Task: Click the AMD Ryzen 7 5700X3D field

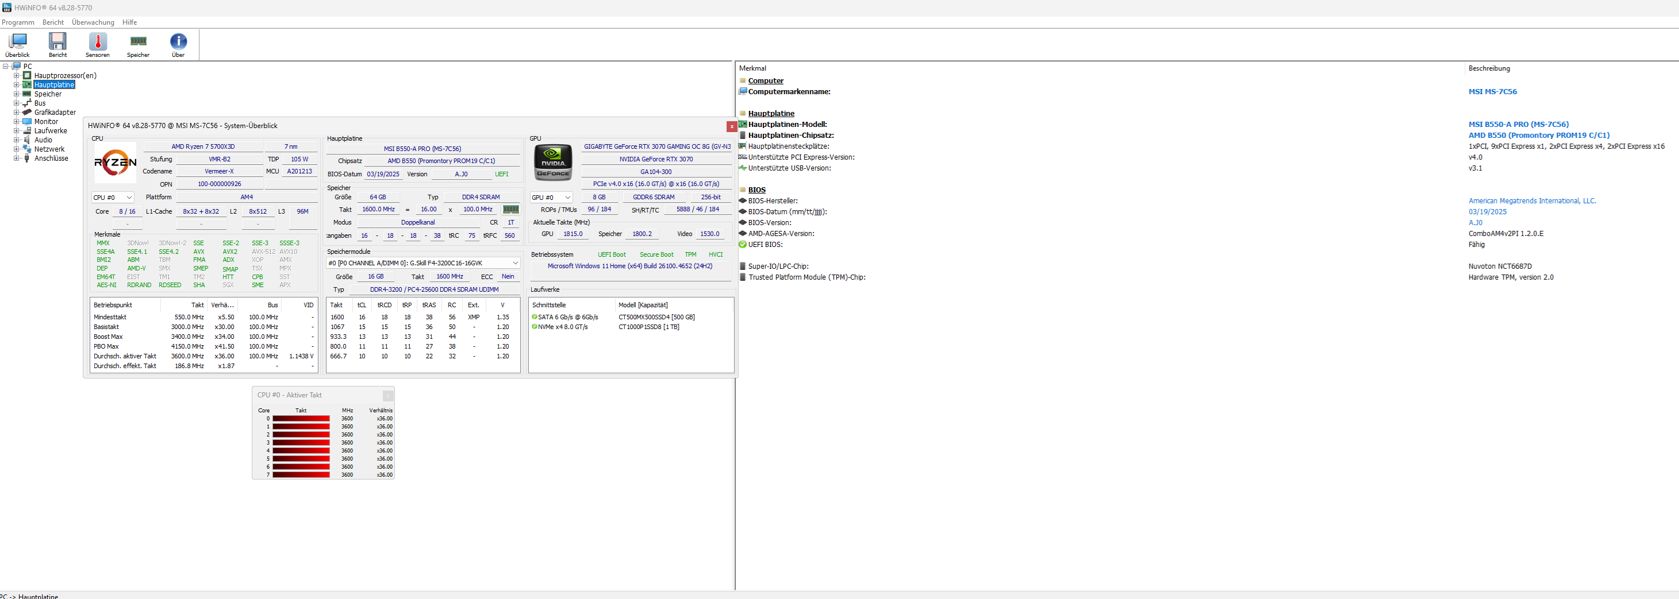Action: [x=203, y=146]
